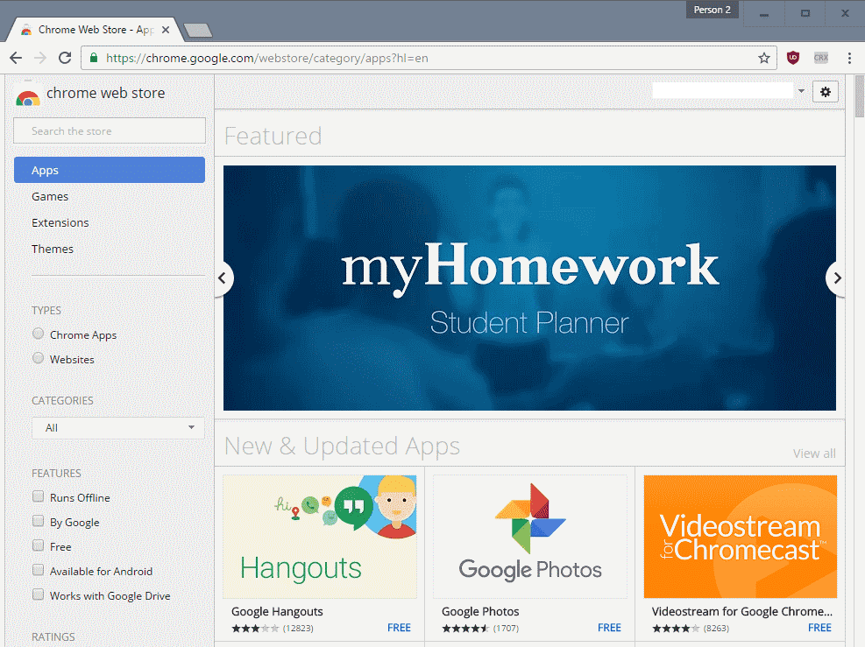Enable Works with Google Drive filter

click(x=38, y=594)
